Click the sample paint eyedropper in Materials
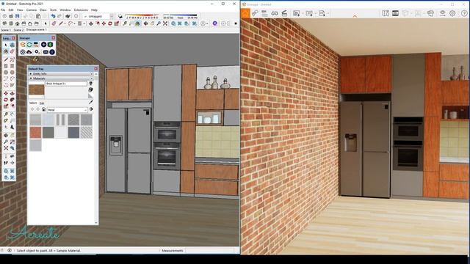The width and height of the screenshot is (470, 264). pos(91,102)
